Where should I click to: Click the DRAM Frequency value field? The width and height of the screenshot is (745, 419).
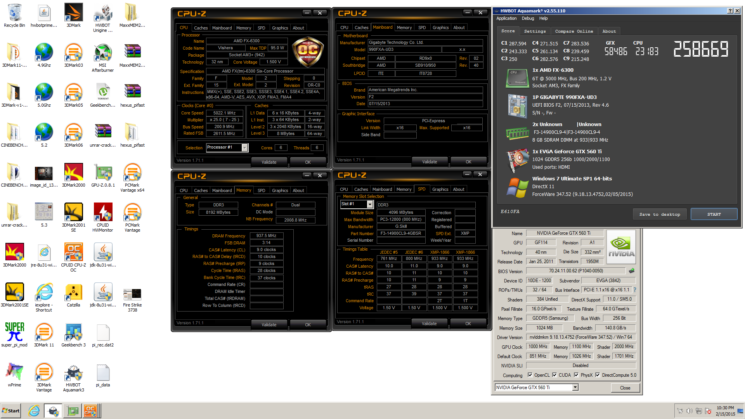267,235
